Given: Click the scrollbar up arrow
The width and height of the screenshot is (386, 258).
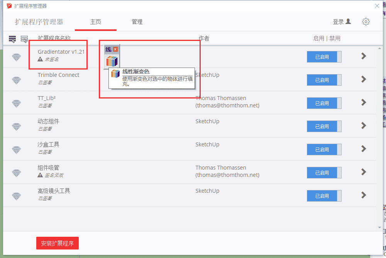Looking at the screenshot, I should (x=379, y=49).
